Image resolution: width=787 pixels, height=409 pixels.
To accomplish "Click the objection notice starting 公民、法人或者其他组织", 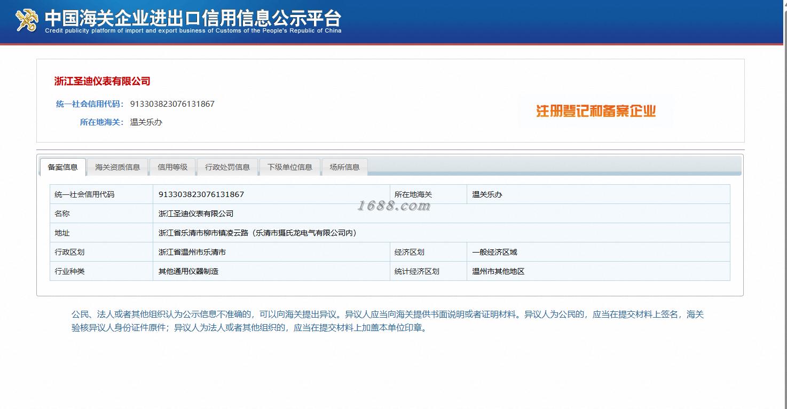I will [x=388, y=321].
